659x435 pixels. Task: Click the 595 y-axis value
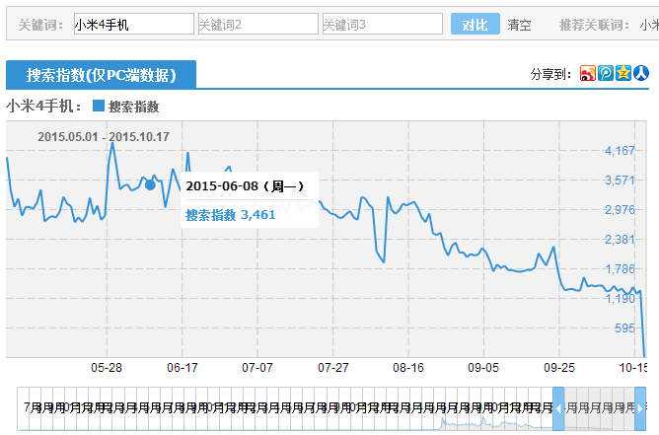click(x=624, y=327)
